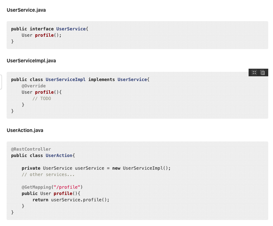Image resolution: width=273 pixels, height=226 pixels.
Task: Click the "/profile" string in @GetMapping
Action: tap(67, 187)
